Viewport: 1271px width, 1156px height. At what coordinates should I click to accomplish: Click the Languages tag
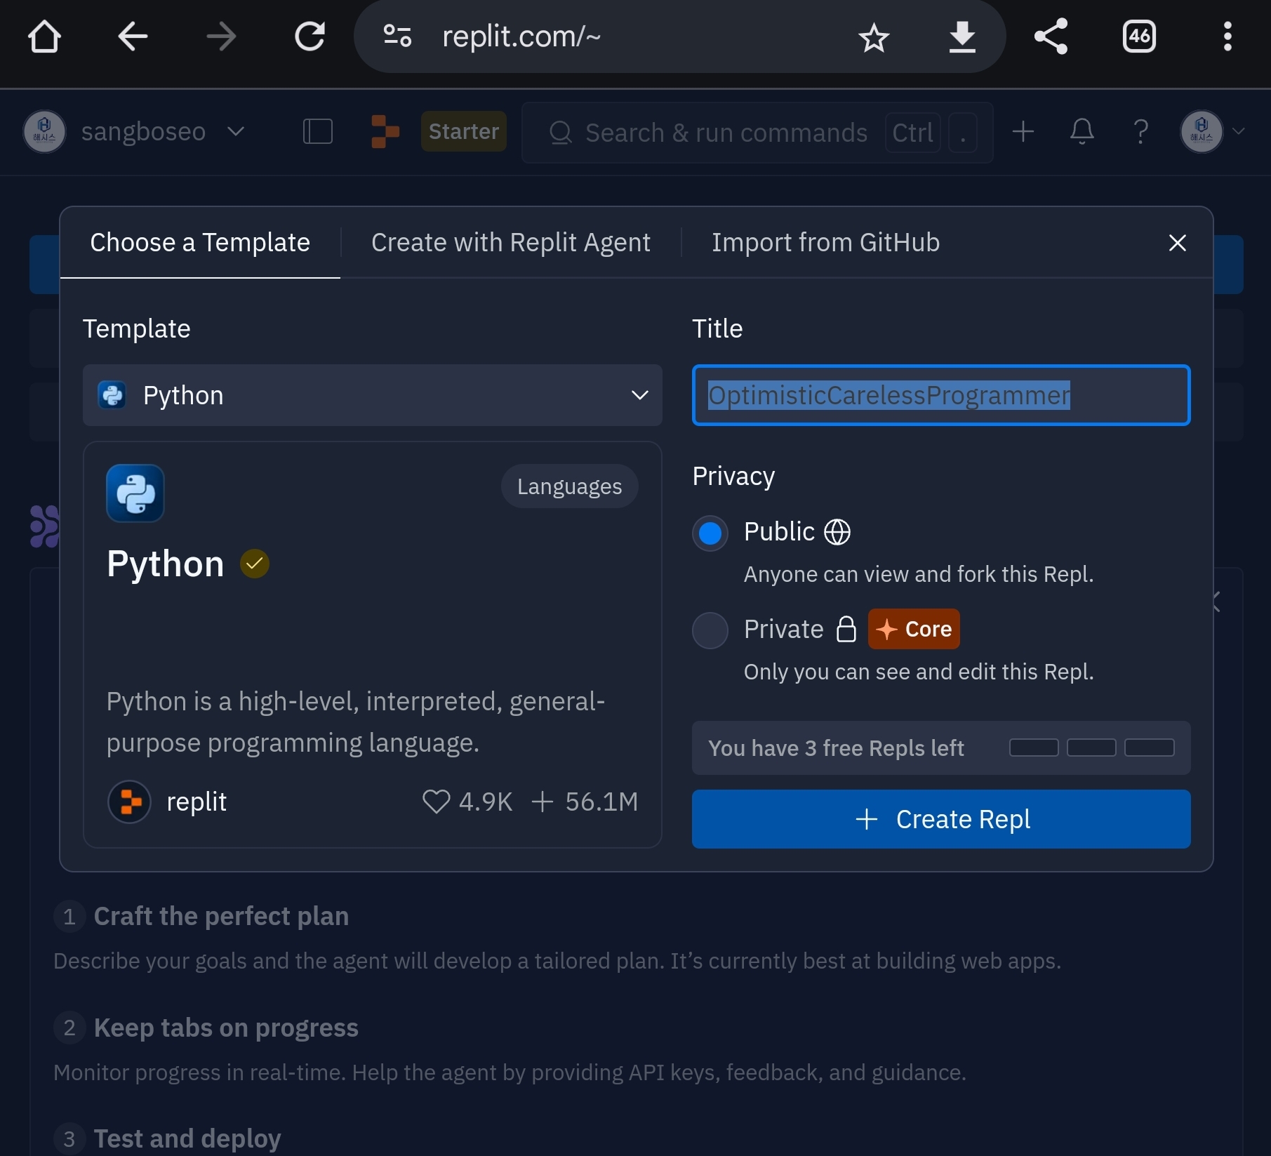coord(569,486)
